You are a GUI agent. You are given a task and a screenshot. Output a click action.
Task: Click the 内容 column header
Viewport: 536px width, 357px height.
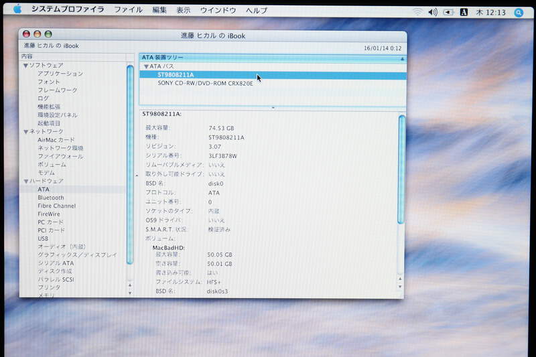point(72,56)
